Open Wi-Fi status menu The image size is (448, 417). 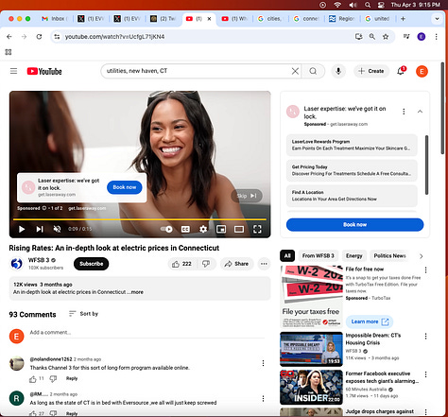337,5
